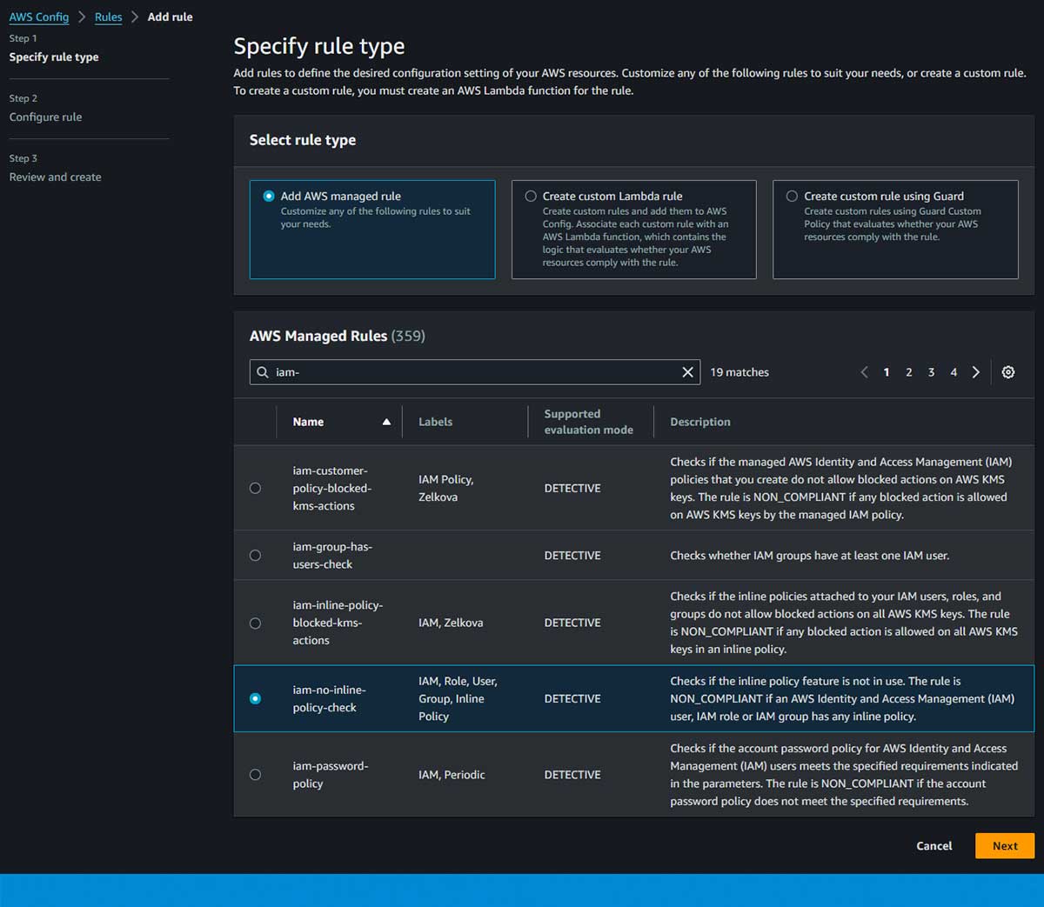Select Create custom Lambda rule option
This screenshot has height=907, width=1044.
point(531,197)
